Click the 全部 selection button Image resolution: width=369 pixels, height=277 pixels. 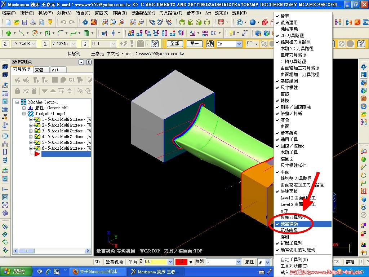pyautogui.click(x=175, y=44)
